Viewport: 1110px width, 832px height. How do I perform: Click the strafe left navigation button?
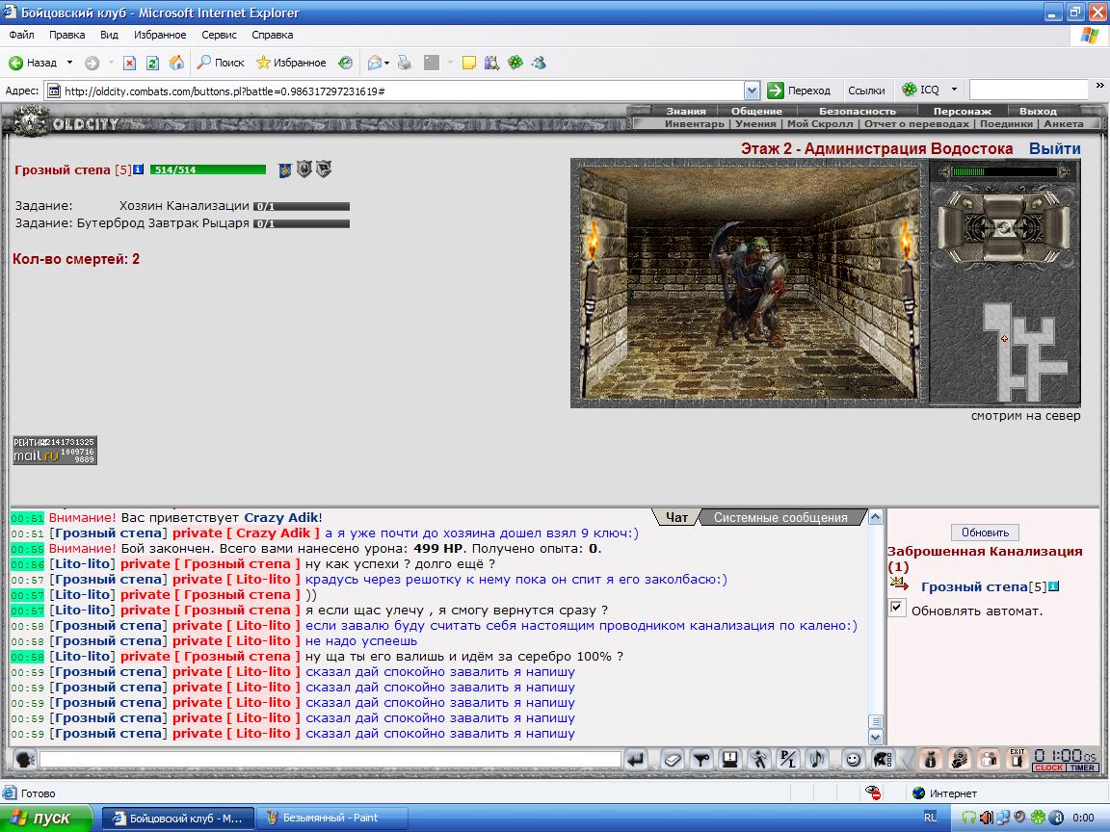pos(948,227)
